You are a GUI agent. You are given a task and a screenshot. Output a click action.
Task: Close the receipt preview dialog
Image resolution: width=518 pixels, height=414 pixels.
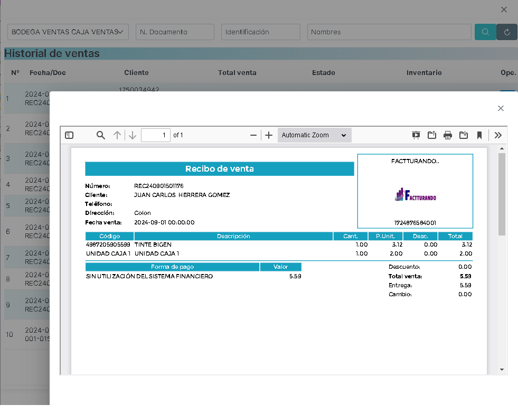click(501, 108)
